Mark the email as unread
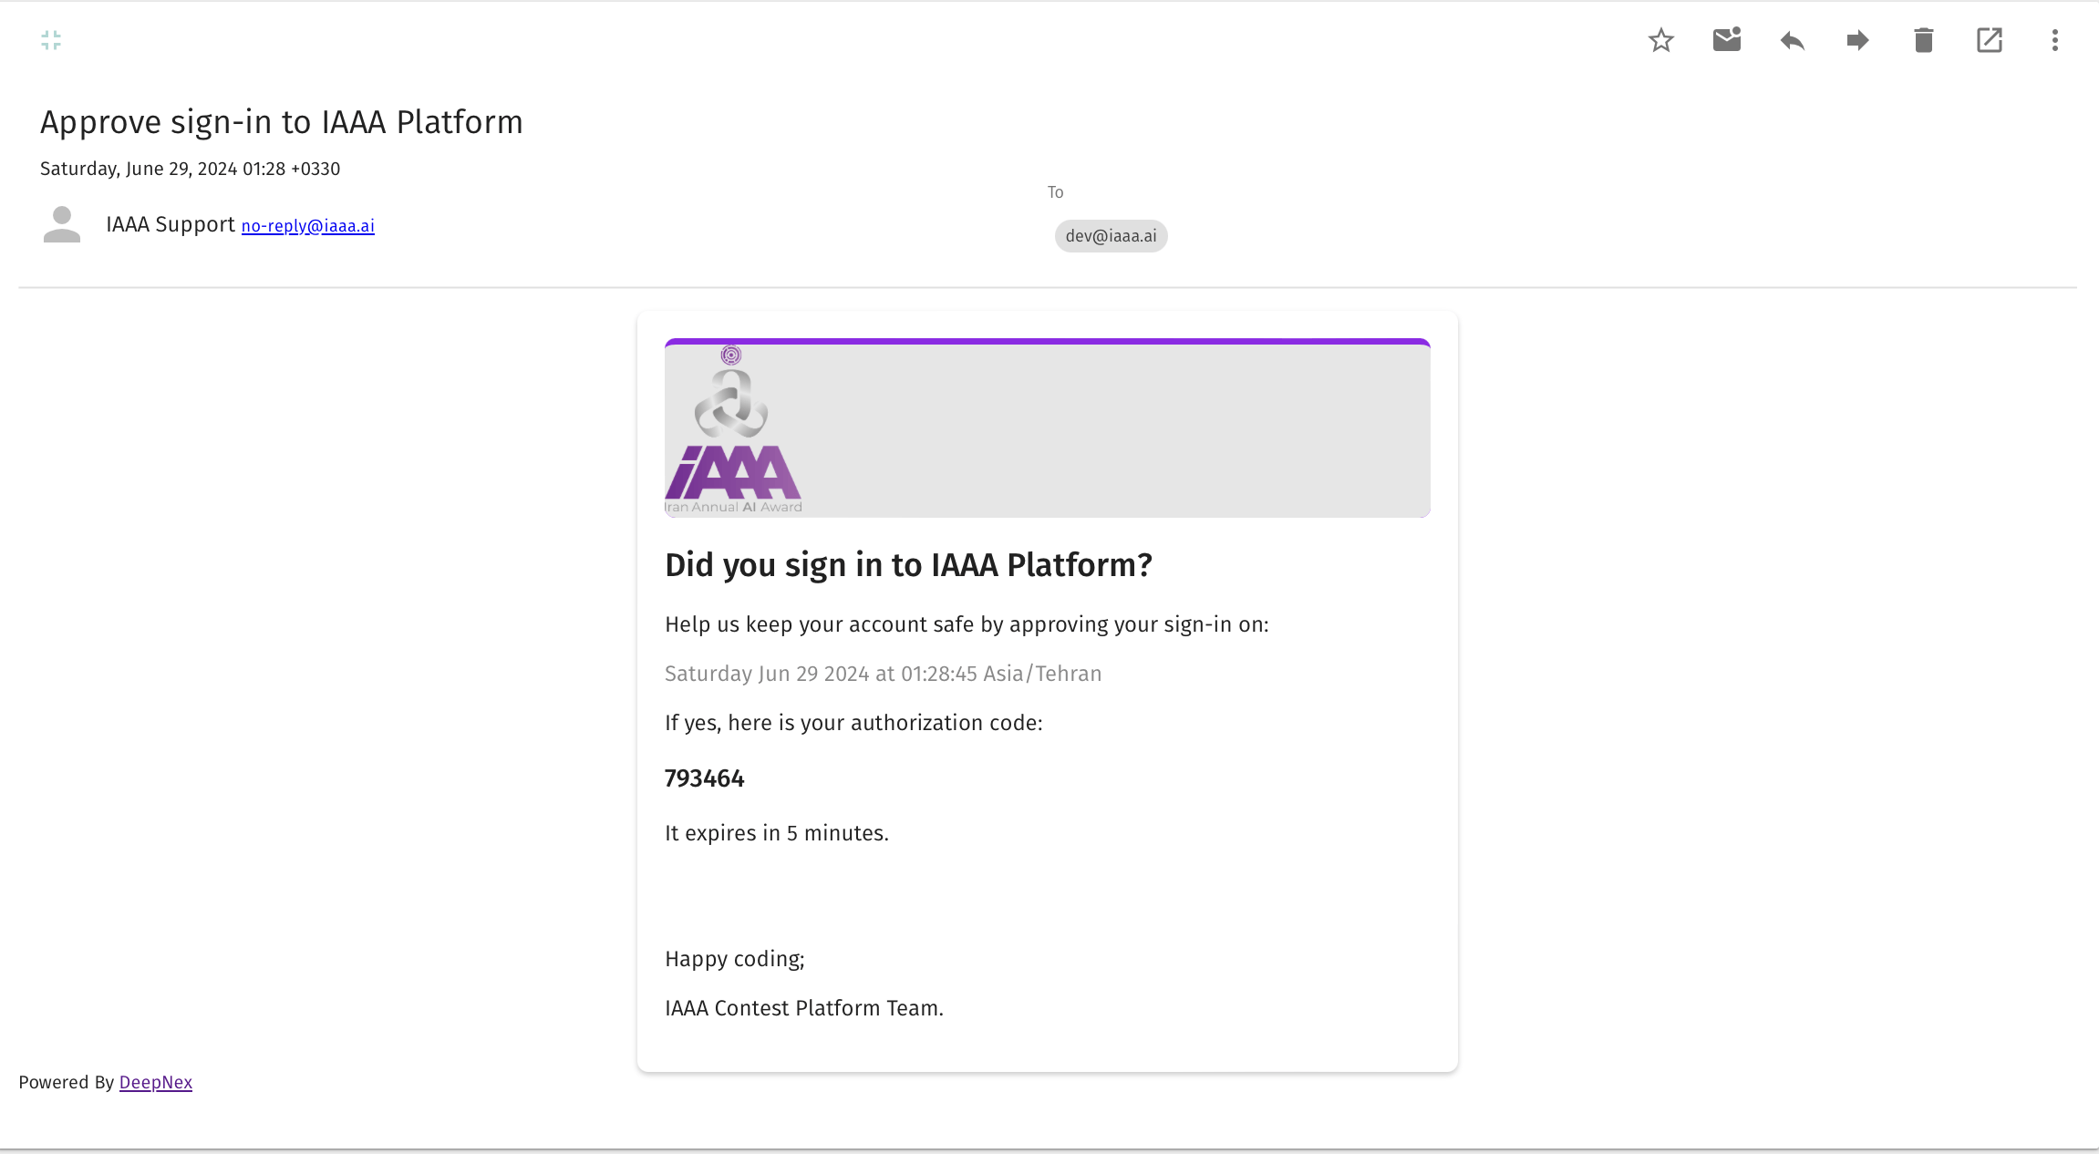Screen dimensions: 2099x1154 point(1726,40)
